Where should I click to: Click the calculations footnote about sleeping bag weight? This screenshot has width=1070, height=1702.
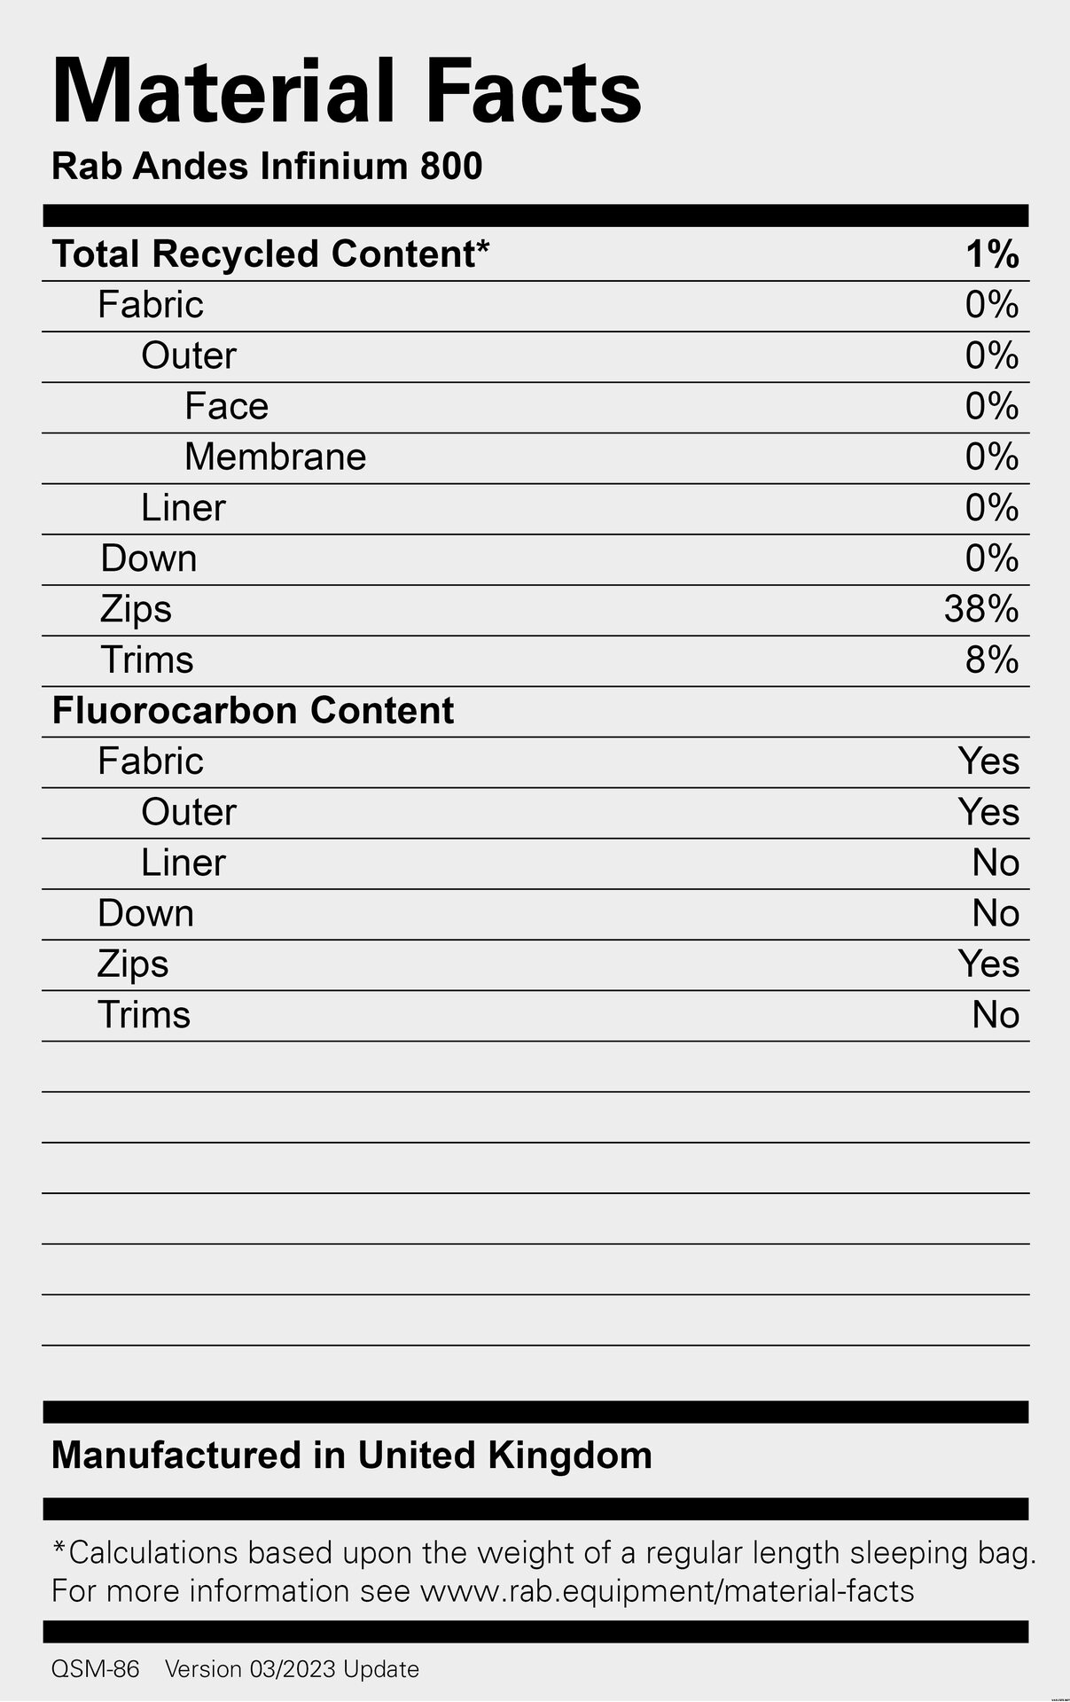[544, 1553]
